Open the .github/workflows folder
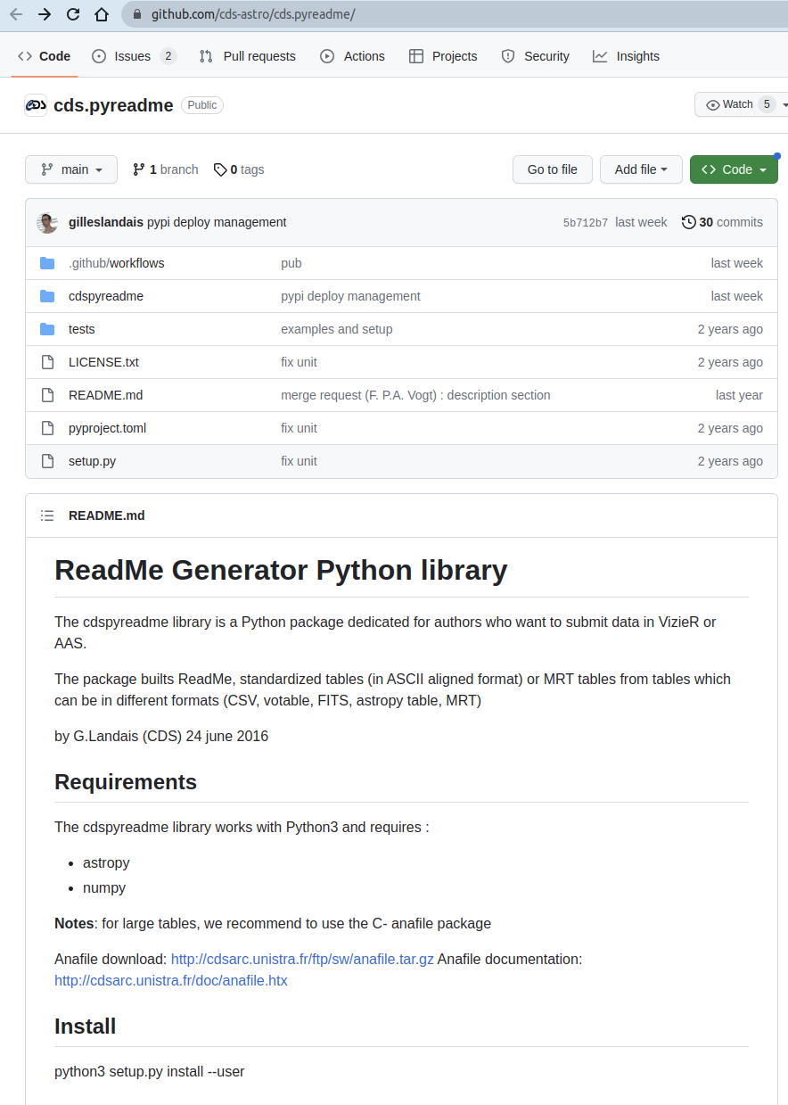The height and width of the screenshot is (1105, 788). [x=116, y=263]
